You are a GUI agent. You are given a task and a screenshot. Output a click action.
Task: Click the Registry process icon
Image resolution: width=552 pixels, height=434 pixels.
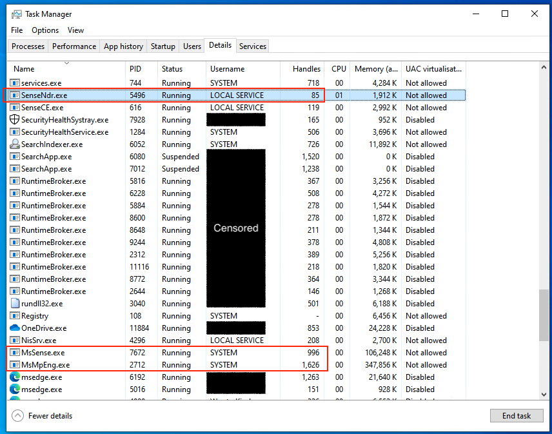click(x=15, y=316)
